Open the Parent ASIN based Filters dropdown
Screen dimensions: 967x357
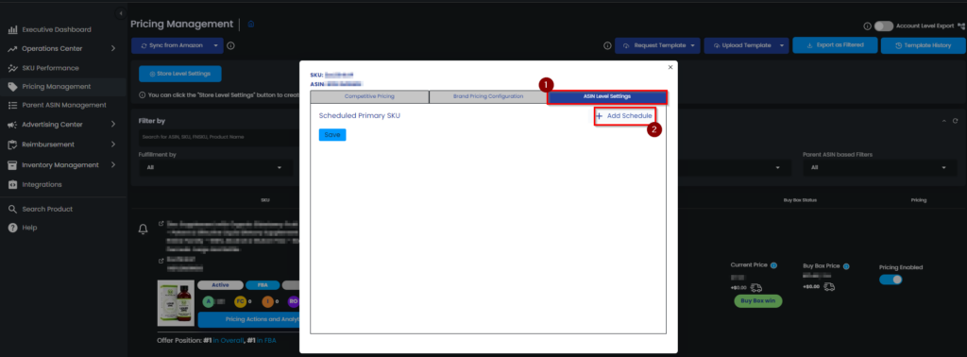tap(880, 167)
